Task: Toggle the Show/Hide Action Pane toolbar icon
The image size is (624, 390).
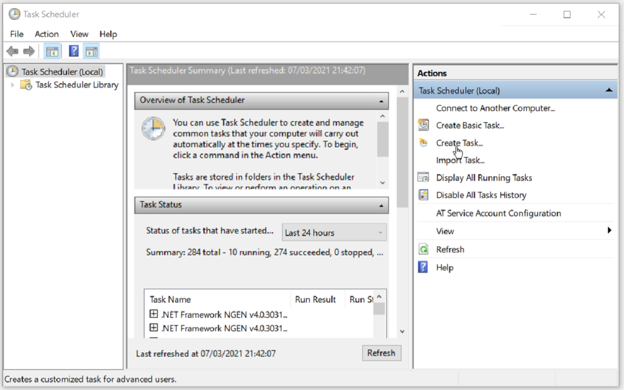Action: pos(92,51)
